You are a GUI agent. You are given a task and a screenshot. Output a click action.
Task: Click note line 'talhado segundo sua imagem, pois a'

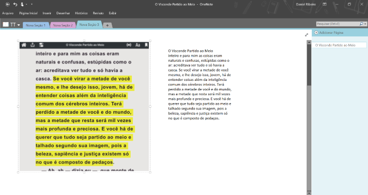click(198, 109)
